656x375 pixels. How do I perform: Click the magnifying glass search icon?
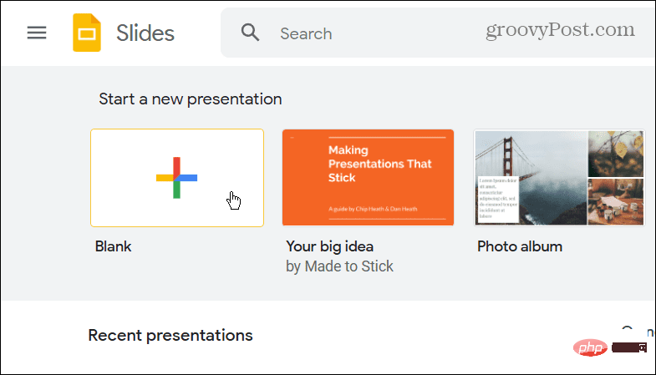click(x=250, y=33)
